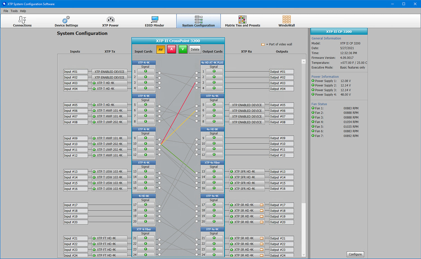Viewport: 421px width, 259px height.
Task: Click input 10 tie connection node
Action: (159, 145)
